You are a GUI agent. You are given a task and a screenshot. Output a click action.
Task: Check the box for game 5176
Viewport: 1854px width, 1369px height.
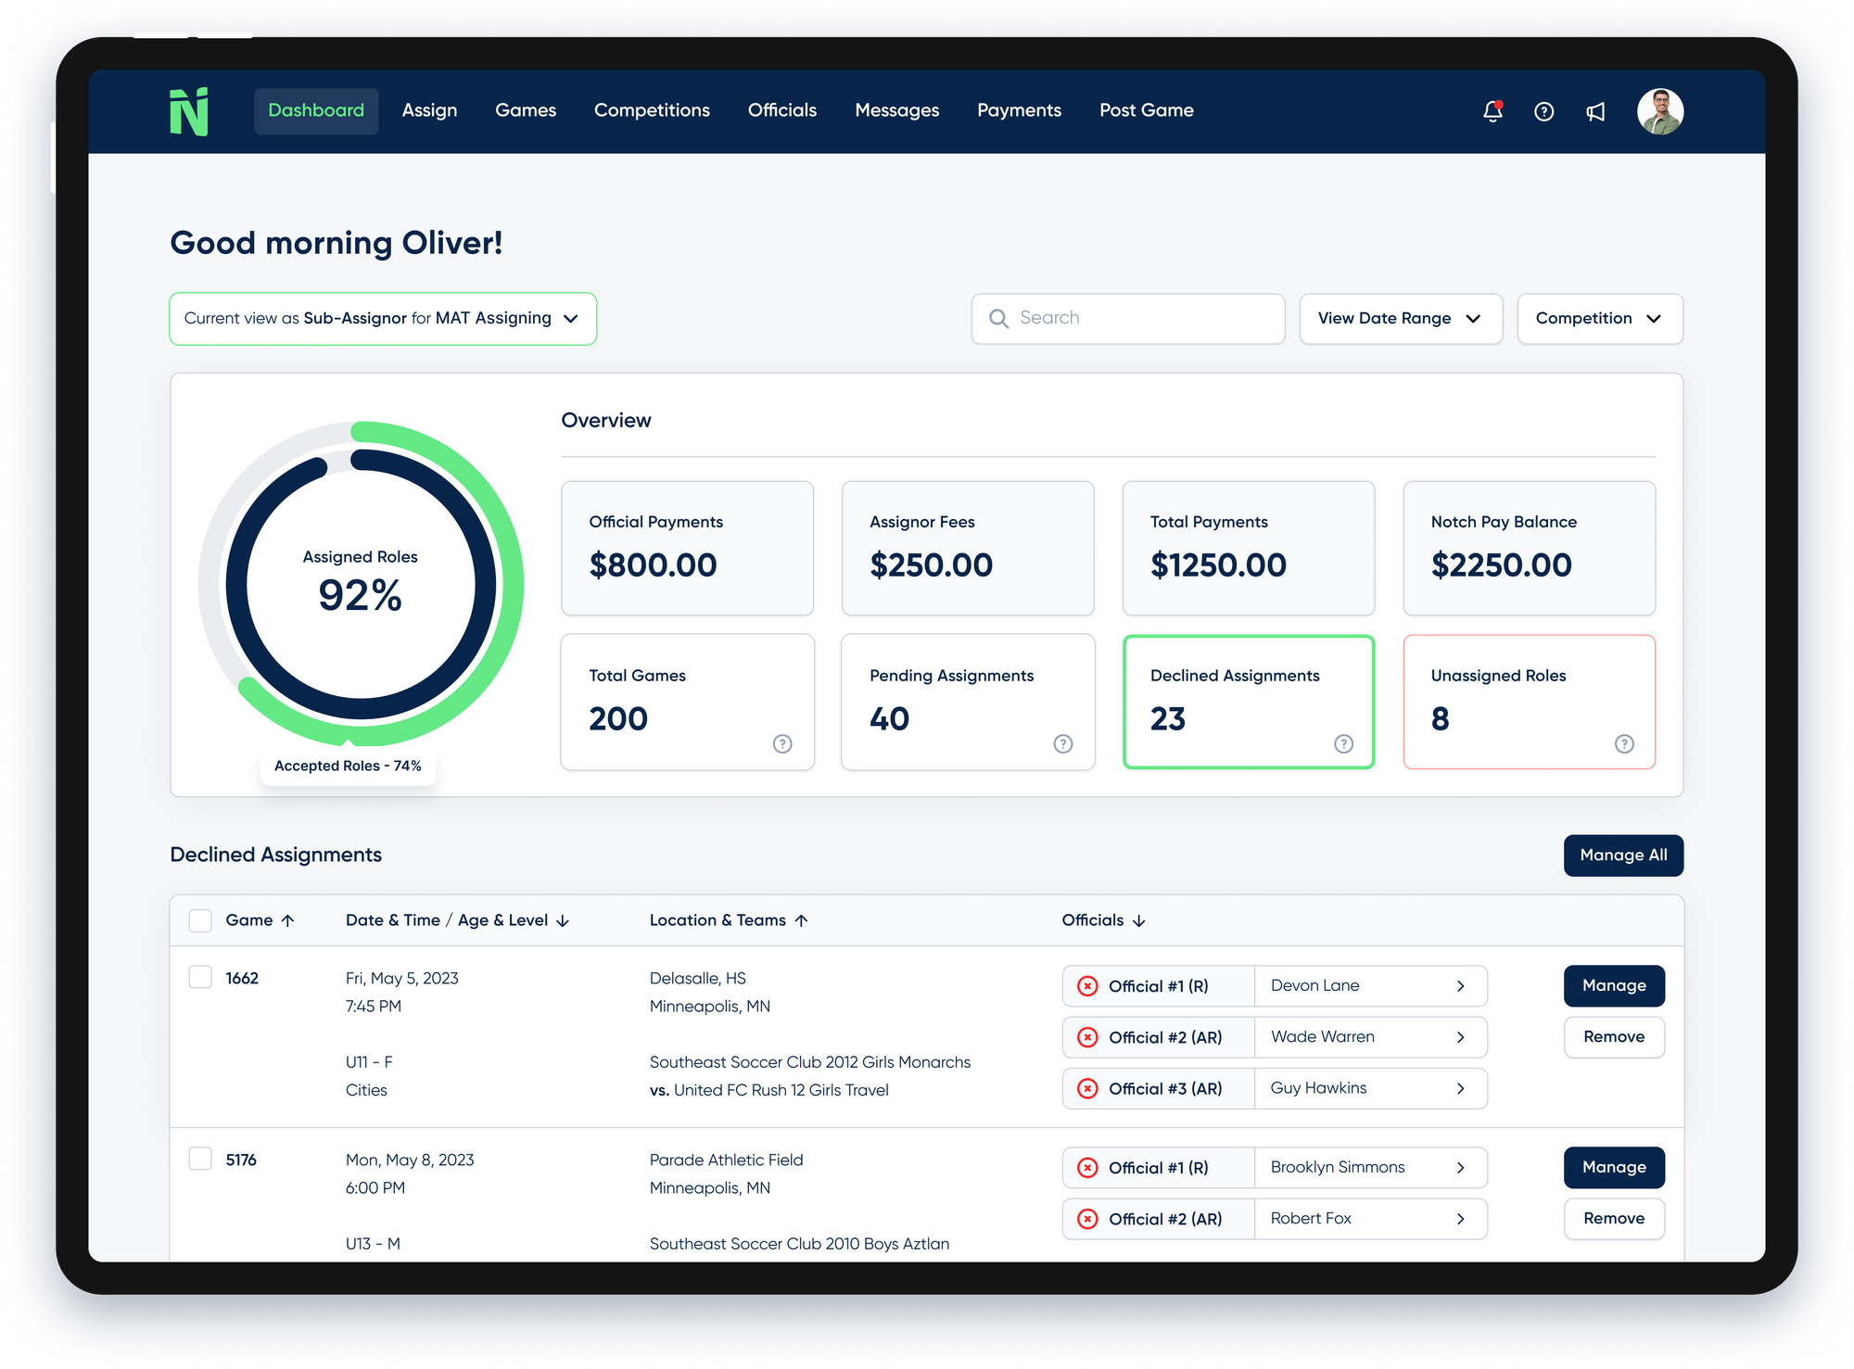click(200, 1159)
